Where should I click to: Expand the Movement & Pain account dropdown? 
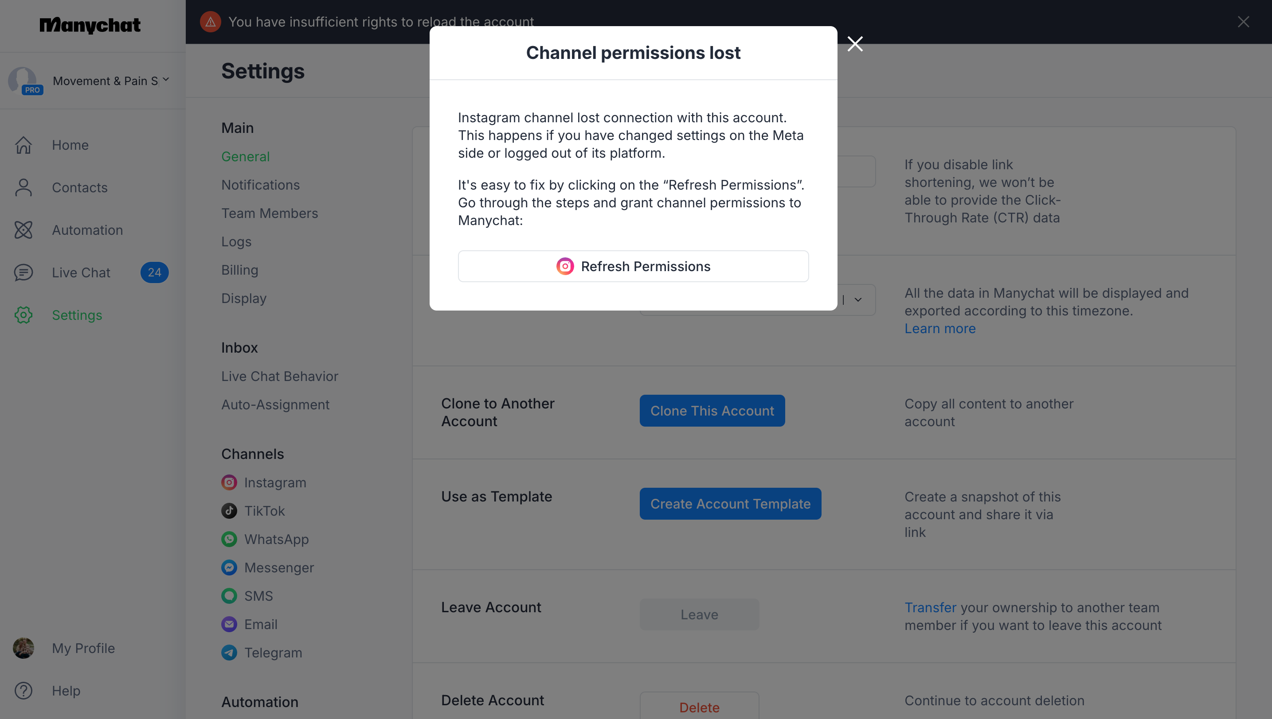(x=166, y=79)
